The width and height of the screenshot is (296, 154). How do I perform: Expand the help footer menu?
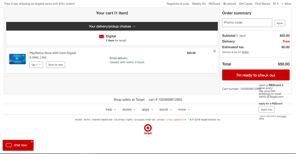coord(111,109)
